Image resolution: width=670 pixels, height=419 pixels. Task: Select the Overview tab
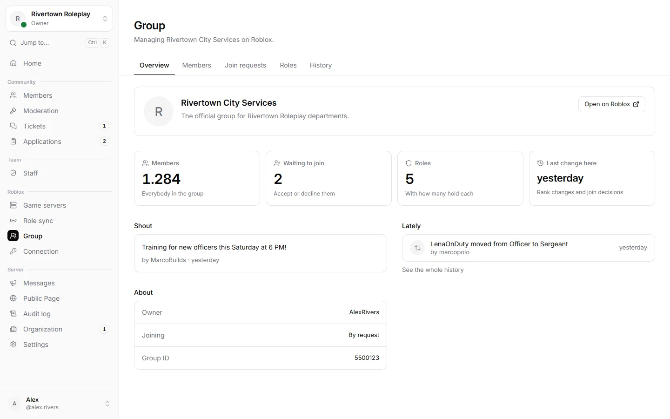(154, 65)
